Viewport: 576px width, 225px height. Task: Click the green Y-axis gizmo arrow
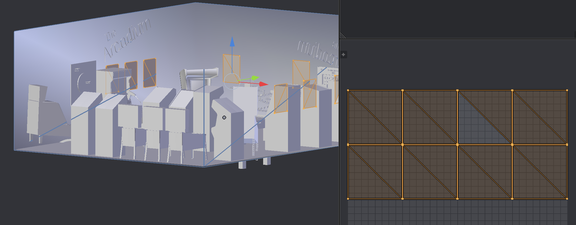(255, 78)
